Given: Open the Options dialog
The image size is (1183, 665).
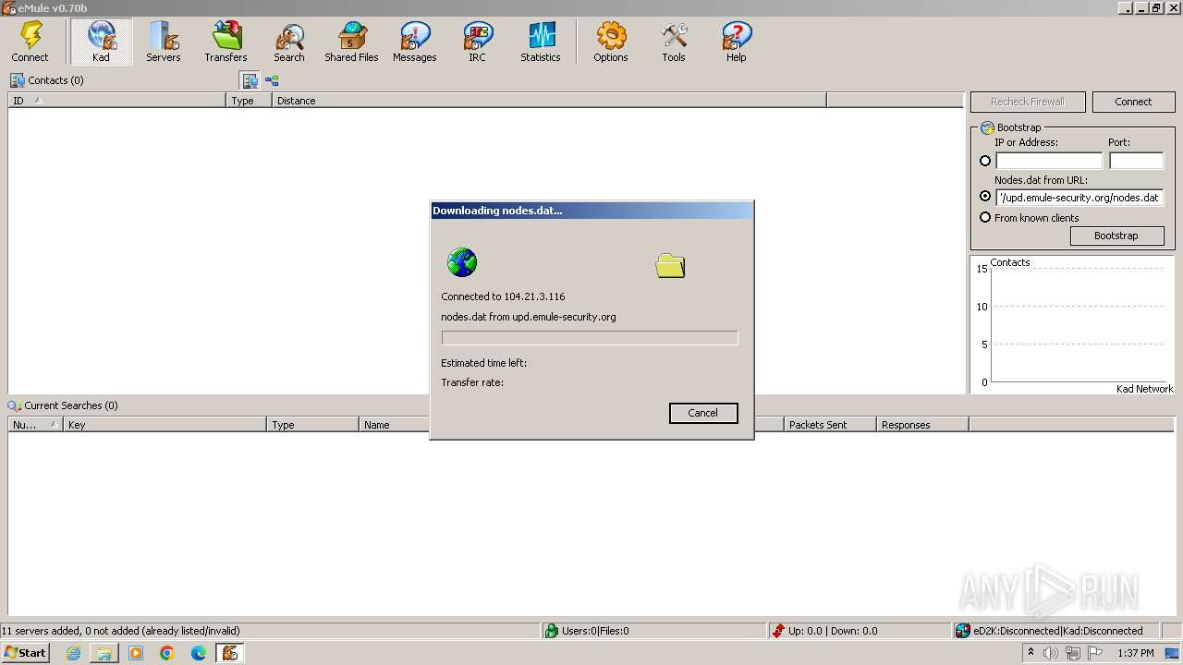Looking at the screenshot, I should [611, 42].
